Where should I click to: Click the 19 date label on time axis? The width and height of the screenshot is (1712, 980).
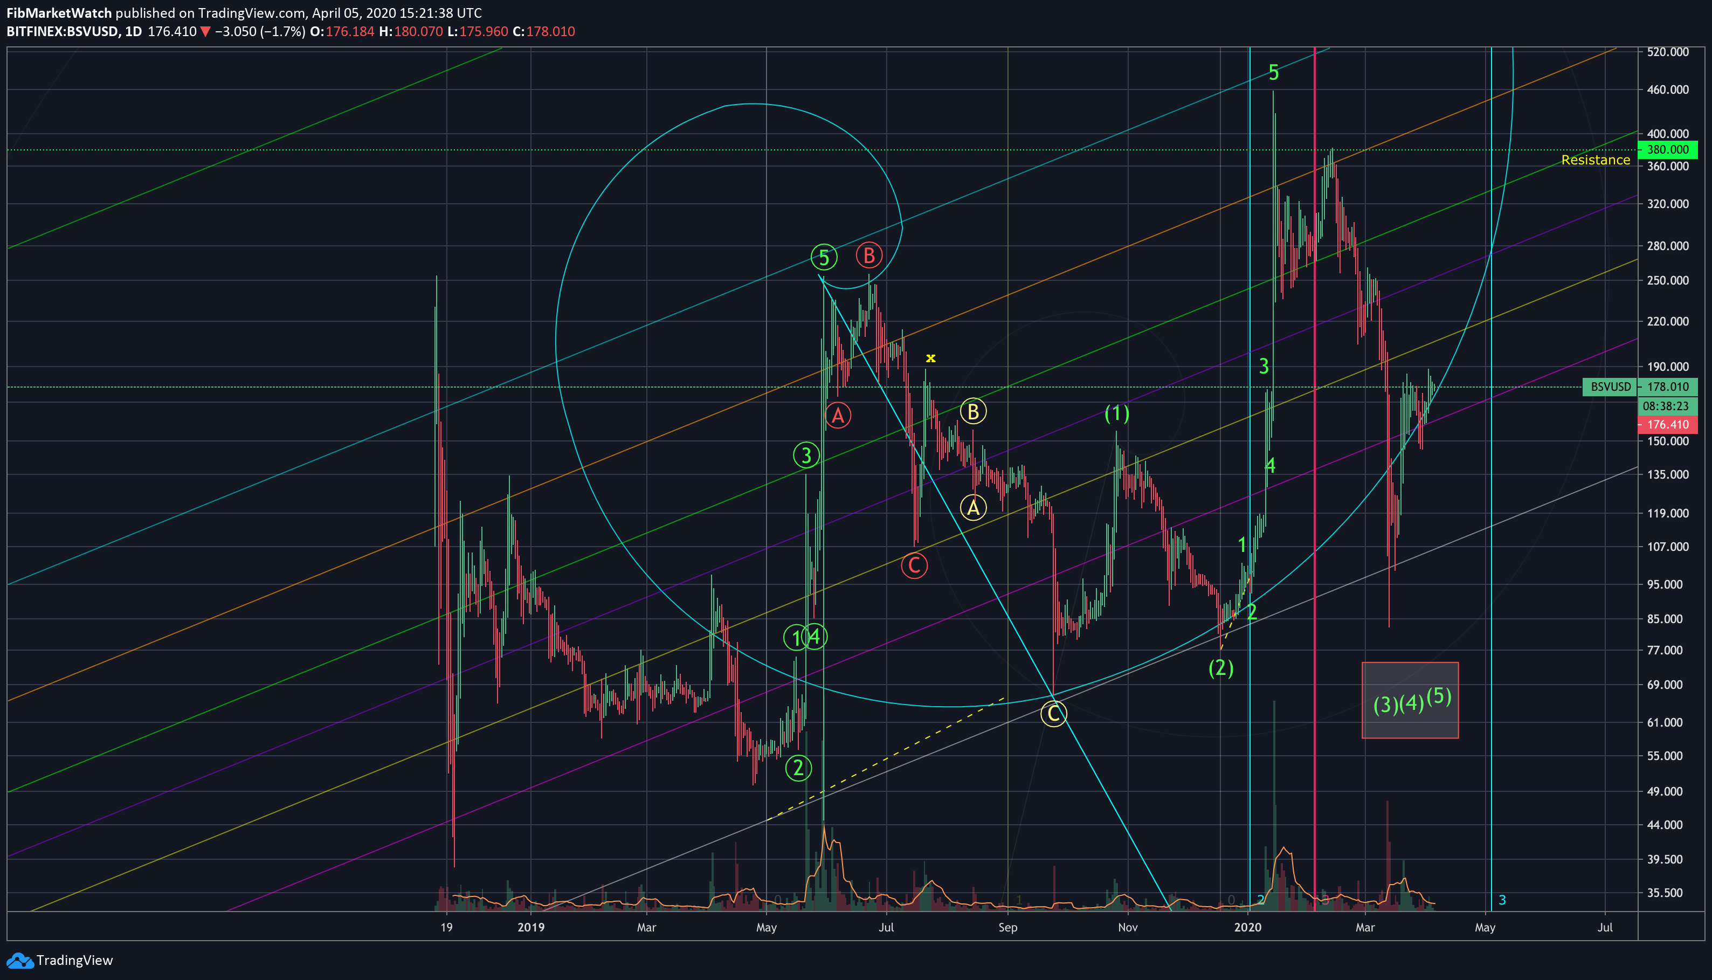pos(446,928)
